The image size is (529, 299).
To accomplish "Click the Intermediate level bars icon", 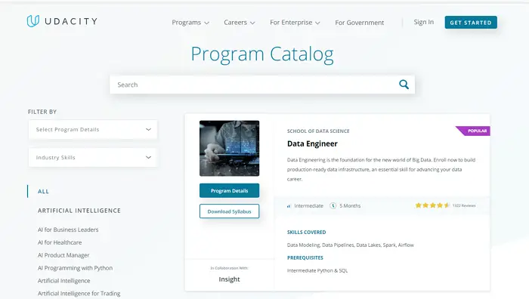I will tap(289, 206).
